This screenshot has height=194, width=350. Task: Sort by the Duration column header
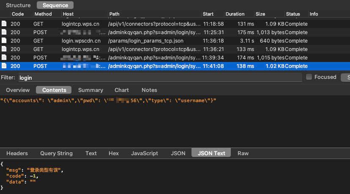(x=235, y=14)
